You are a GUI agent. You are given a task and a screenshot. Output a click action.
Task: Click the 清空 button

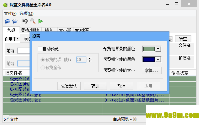pyautogui.click(x=183, y=39)
